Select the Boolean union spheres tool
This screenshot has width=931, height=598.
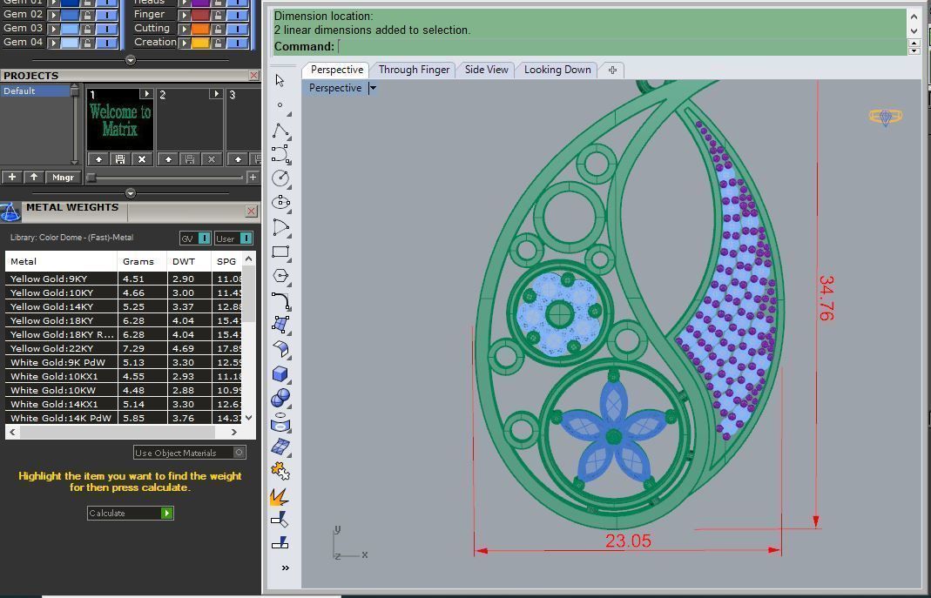click(280, 398)
